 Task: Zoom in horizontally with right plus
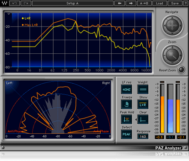pyautogui.click(x=180, y=55)
